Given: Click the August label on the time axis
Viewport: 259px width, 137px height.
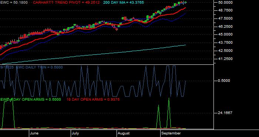Looking at the screenshot, I should 124,133.
